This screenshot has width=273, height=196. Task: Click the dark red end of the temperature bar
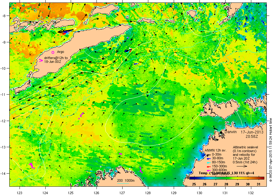click(x=262, y=178)
